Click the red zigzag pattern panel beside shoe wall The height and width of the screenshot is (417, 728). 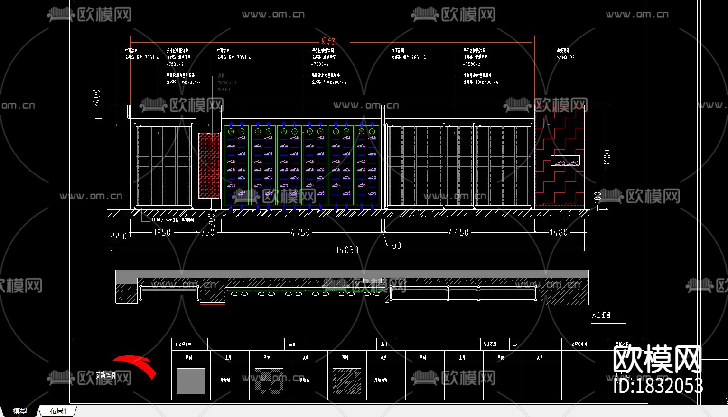pos(209,165)
